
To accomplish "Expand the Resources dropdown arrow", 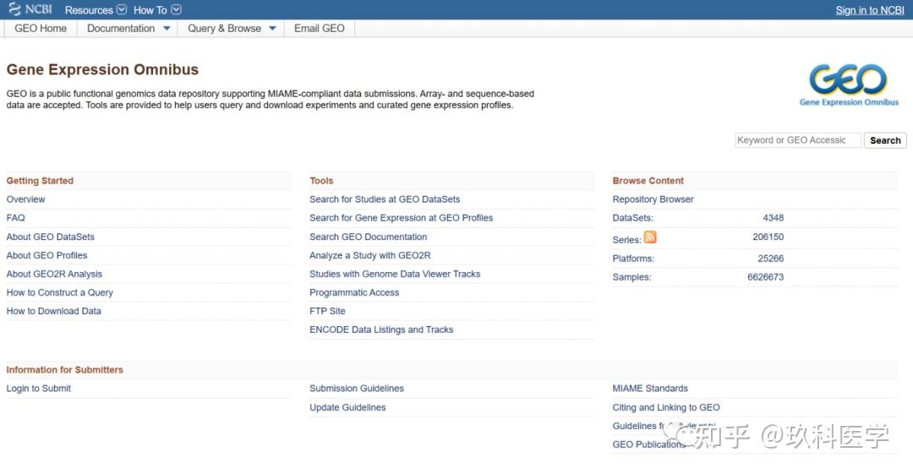I will pyautogui.click(x=122, y=10).
